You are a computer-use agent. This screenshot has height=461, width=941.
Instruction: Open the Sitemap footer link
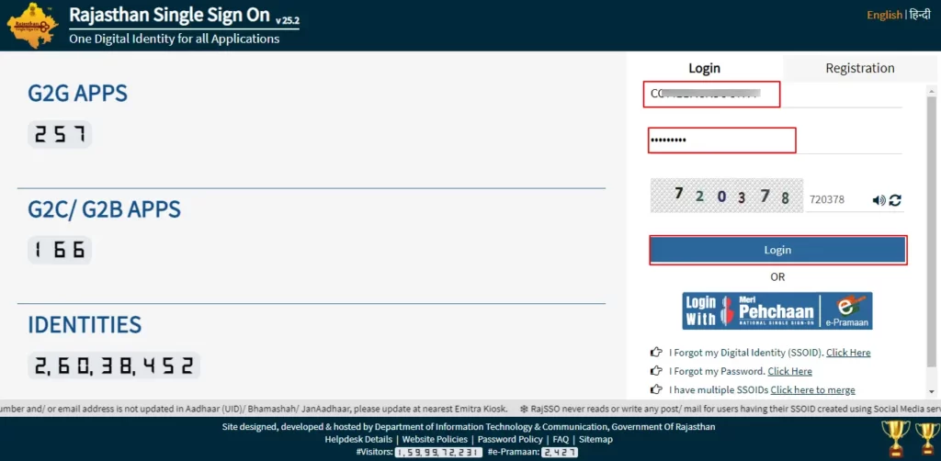pyautogui.click(x=595, y=439)
